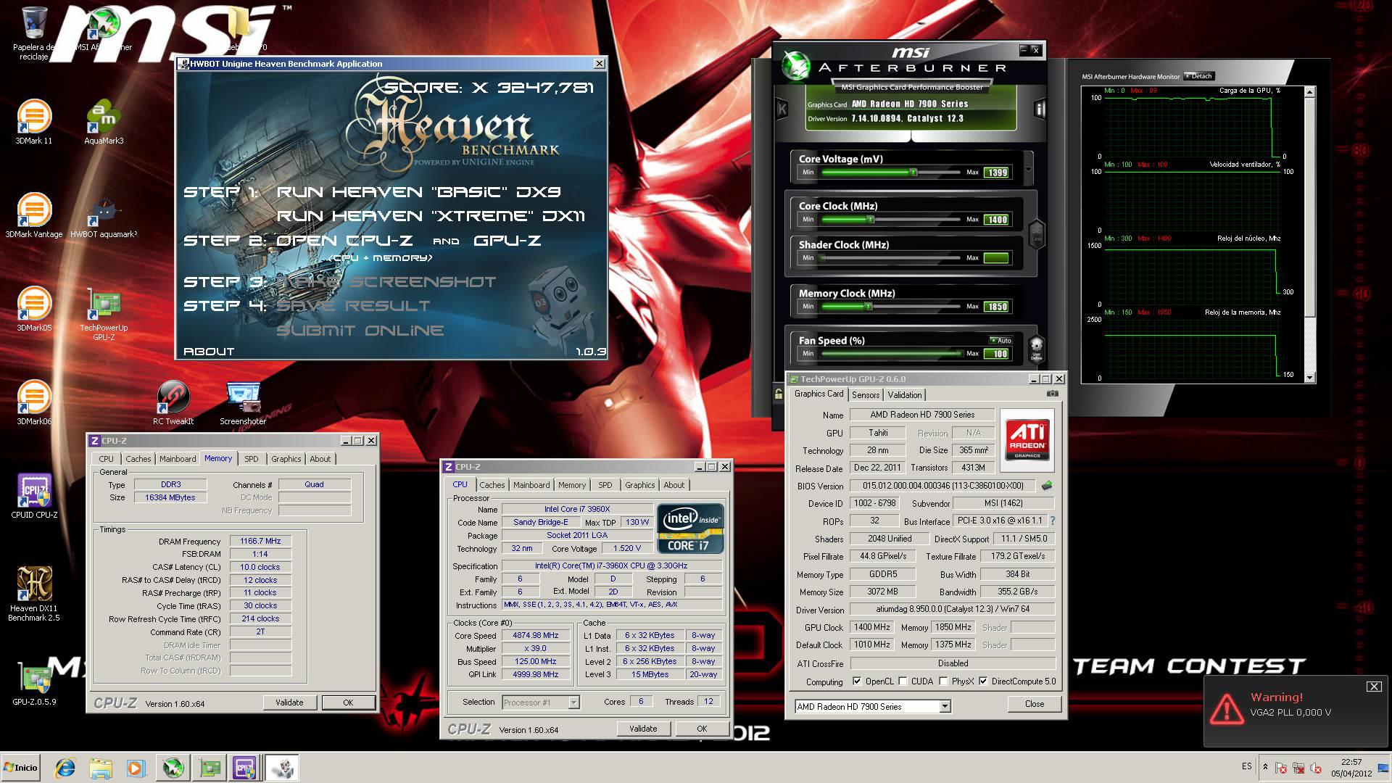Click Validate in the CPU-Z memory window
Image resolution: width=1392 pixels, height=783 pixels.
tap(289, 703)
